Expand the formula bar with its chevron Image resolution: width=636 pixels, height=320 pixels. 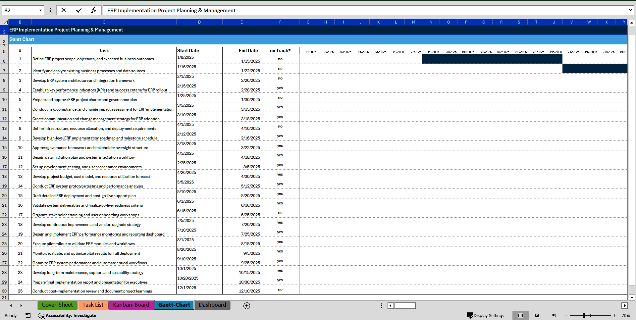(x=630, y=10)
